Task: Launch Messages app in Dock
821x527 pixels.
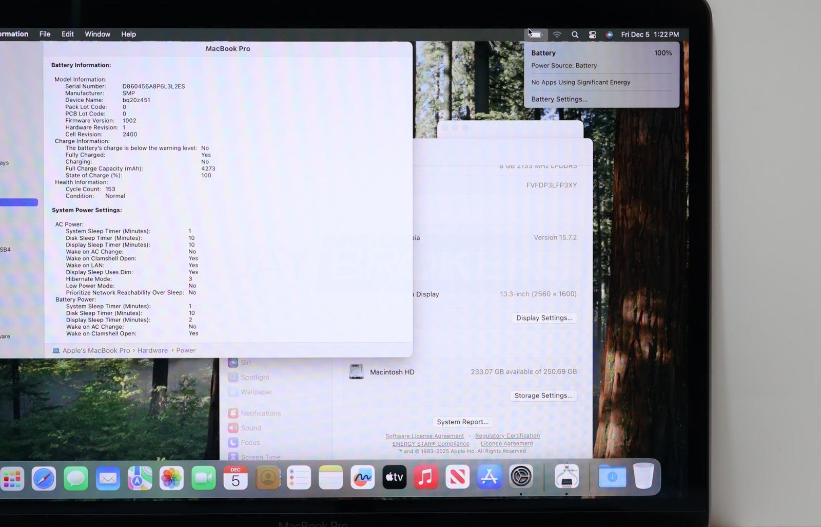Action: (76, 478)
